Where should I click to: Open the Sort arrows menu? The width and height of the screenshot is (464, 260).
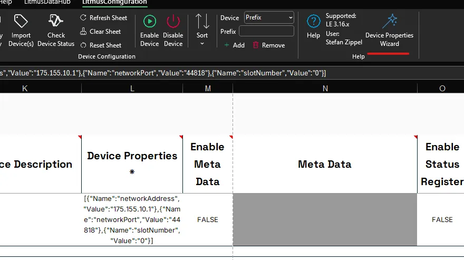coord(202,30)
